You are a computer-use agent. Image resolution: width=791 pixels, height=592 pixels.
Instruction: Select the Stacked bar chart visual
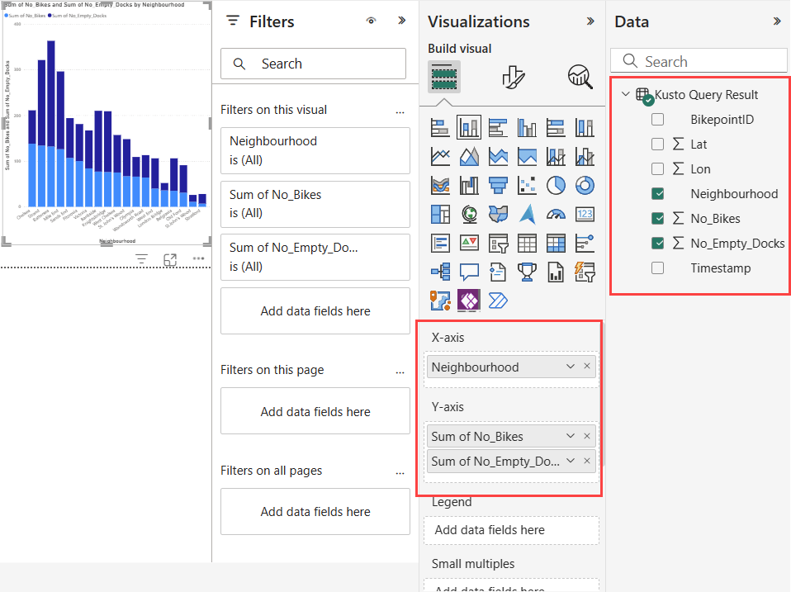pos(440,128)
